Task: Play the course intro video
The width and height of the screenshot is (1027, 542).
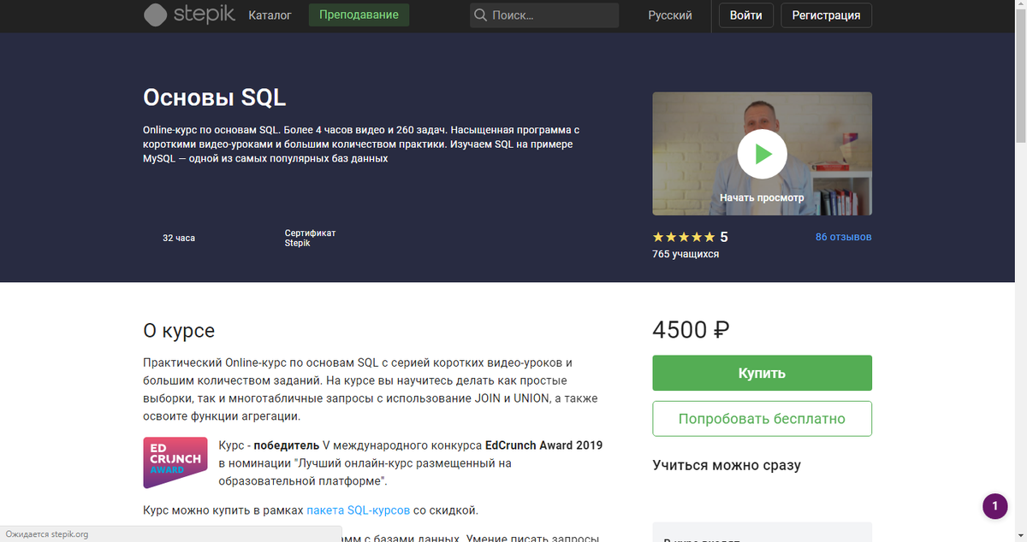Action: (x=762, y=154)
